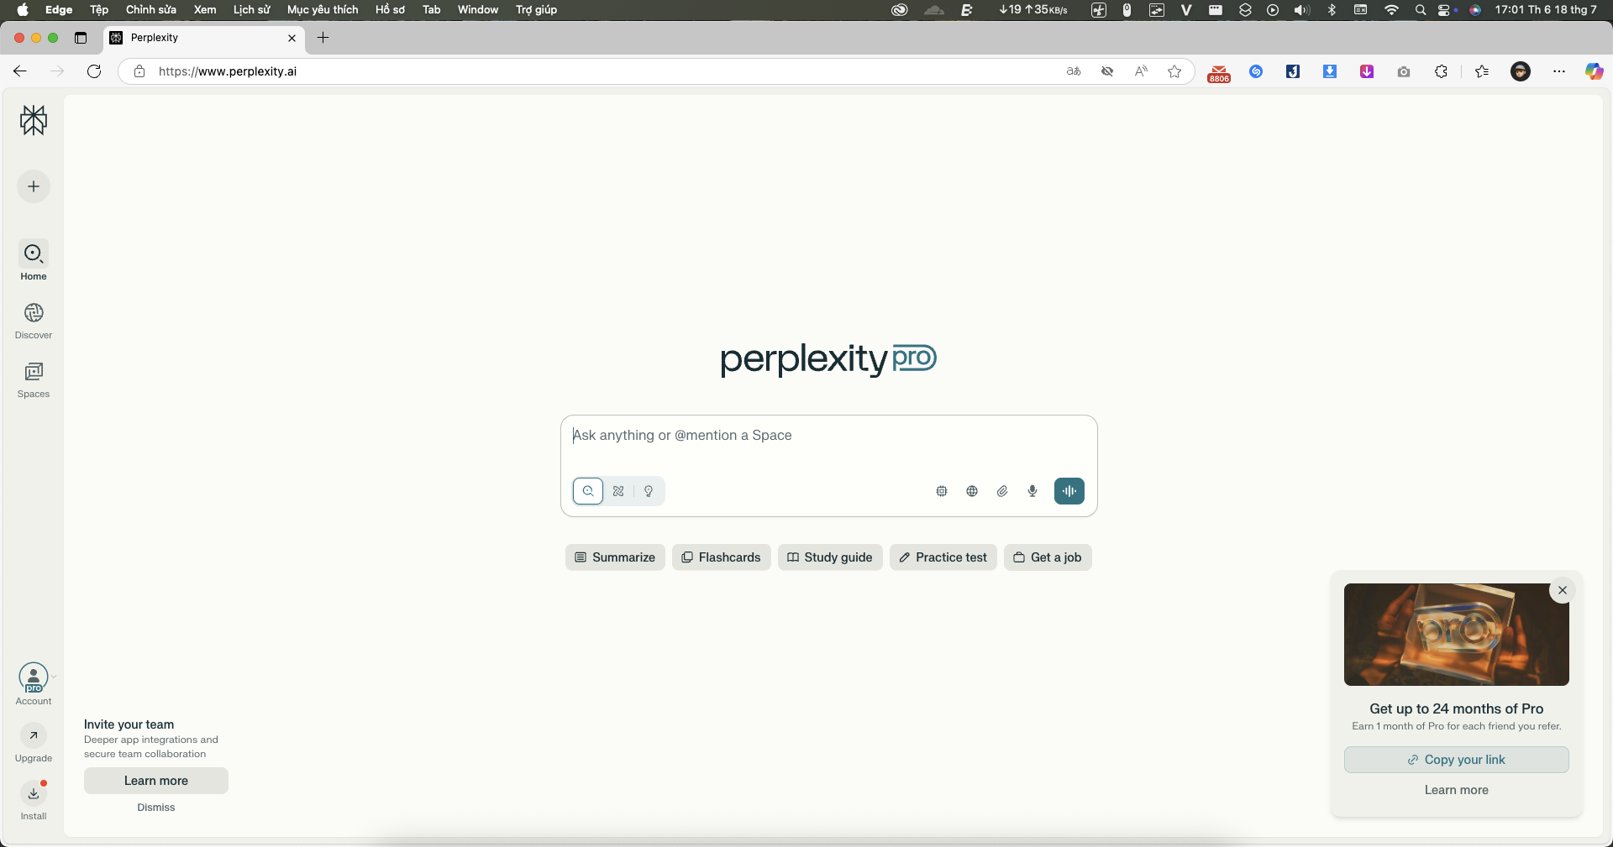The image size is (1613, 847).
Task: Start dictation with microphone icon
Action: [1032, 491]
